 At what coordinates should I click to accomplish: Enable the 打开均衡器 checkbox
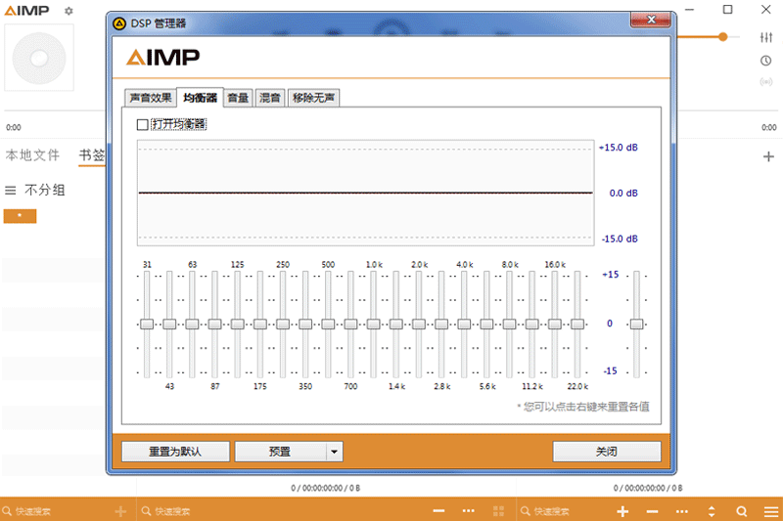tap(143, 124)
